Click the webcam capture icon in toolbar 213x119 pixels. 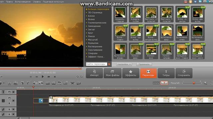tap(72, 83)
